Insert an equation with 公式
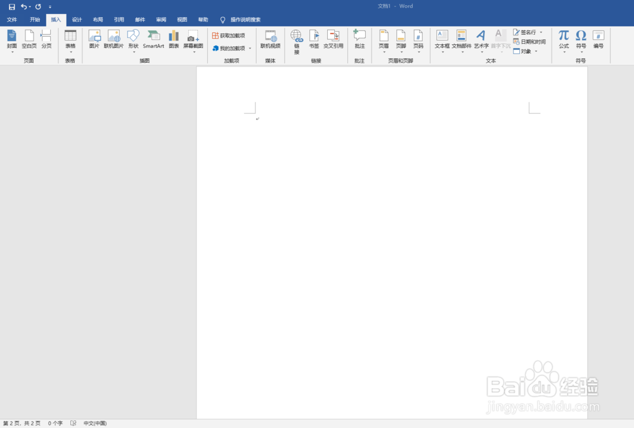Viewport: 634px width, 428px height. coord(564,41)
